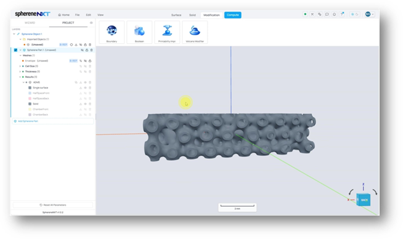The height and width of the screenshot is (239, 403).
Task: Switch to the Wizard tab
Action: [30, 23]
